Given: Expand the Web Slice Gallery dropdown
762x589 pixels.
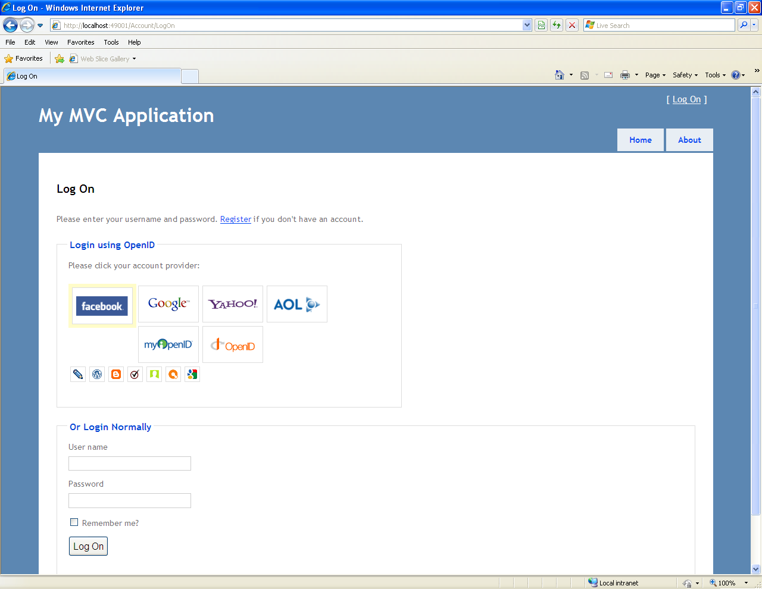Looking at the screenshot, I should point(134,59).
